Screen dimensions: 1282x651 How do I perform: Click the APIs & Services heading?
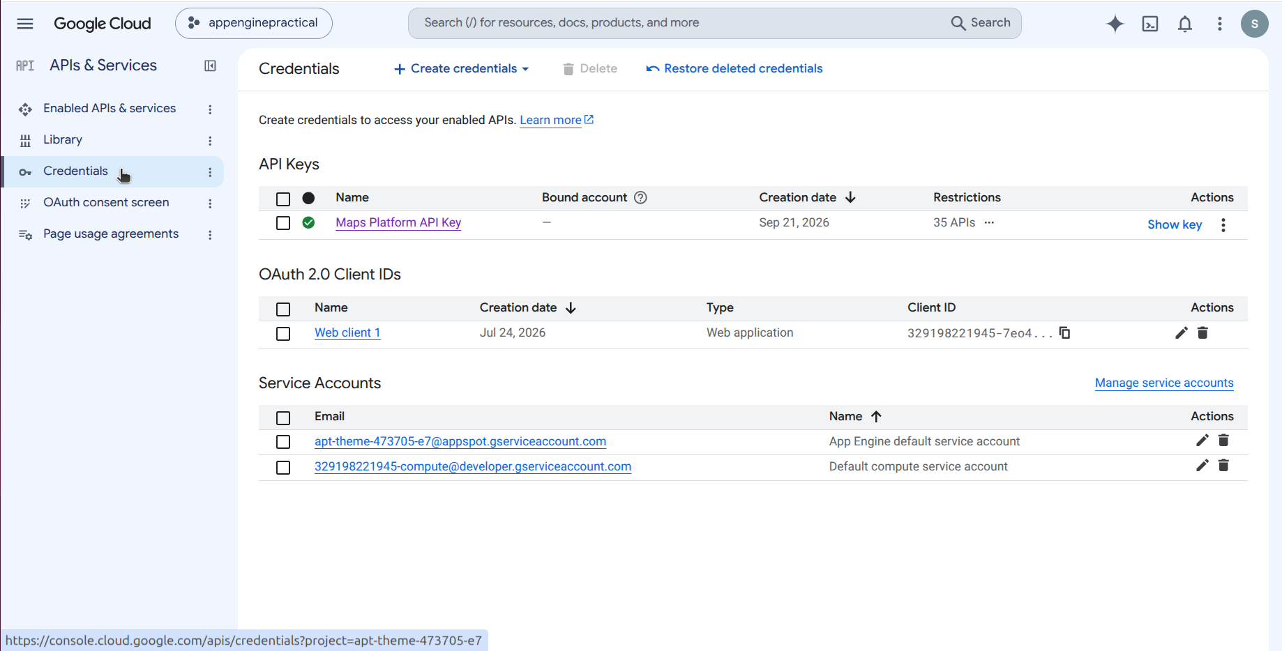(x=103, y=66)
